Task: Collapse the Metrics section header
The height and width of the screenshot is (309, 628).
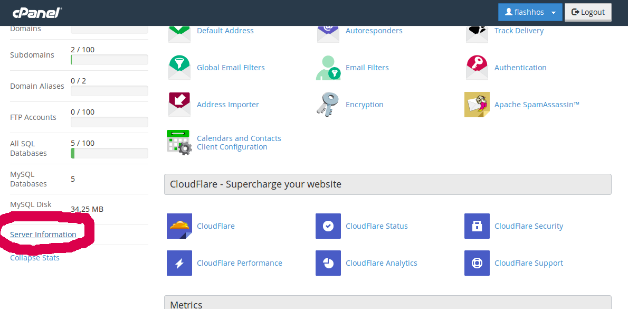Action: tap(388, 303)
